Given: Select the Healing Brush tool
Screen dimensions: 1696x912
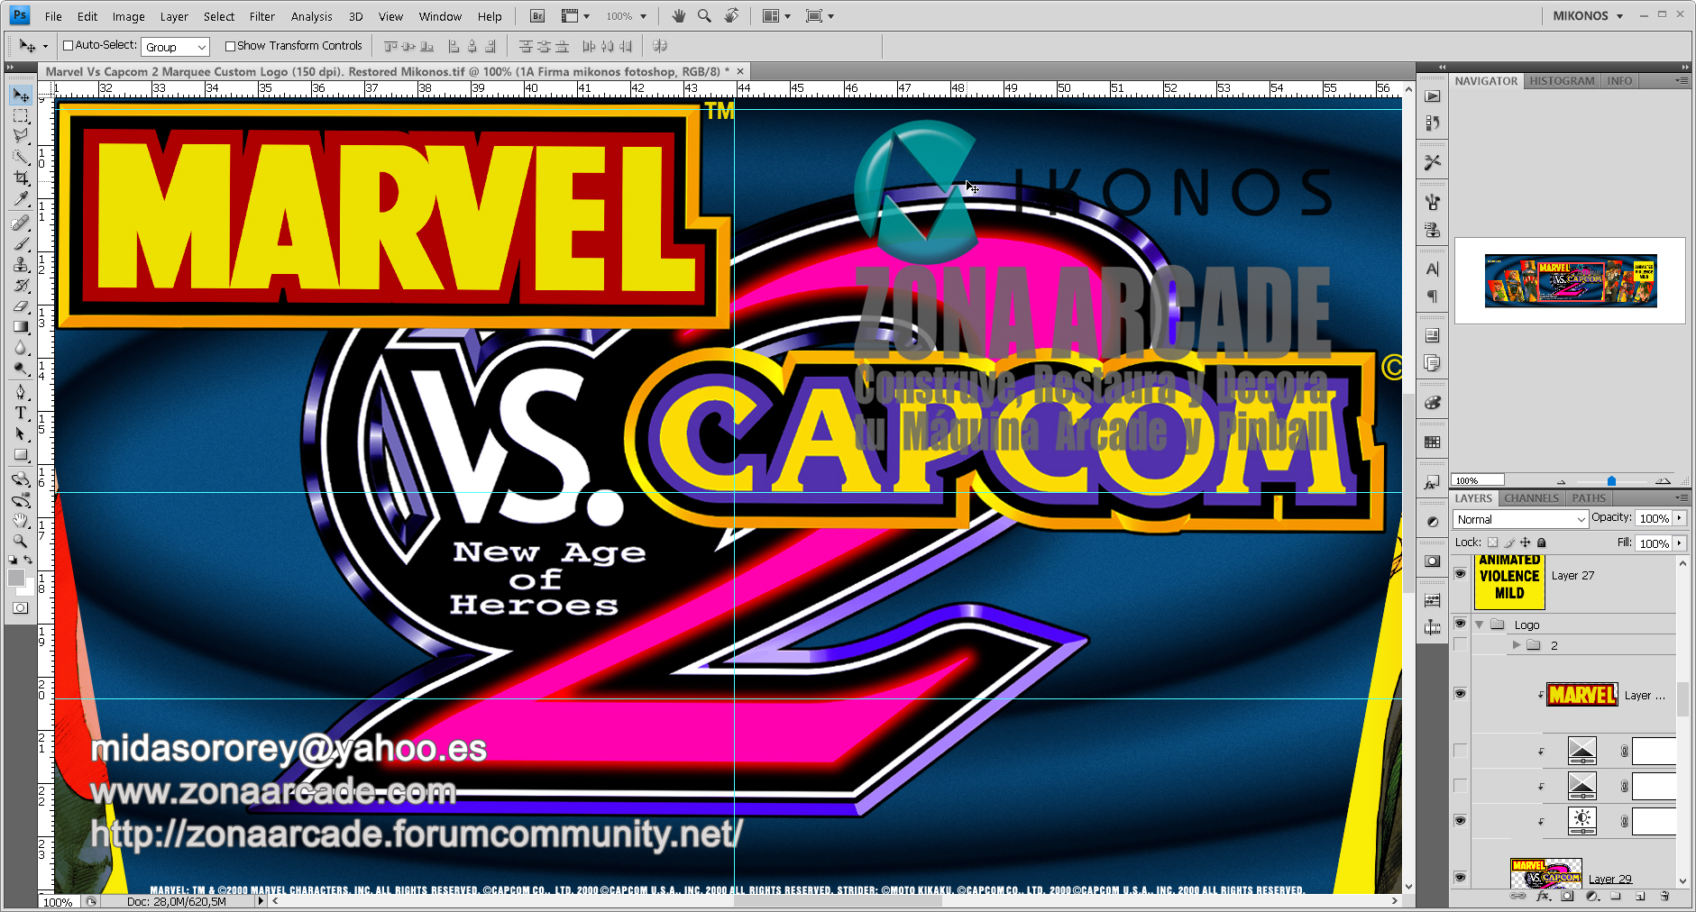Looking at the screenshot, I should click(21, 223).
